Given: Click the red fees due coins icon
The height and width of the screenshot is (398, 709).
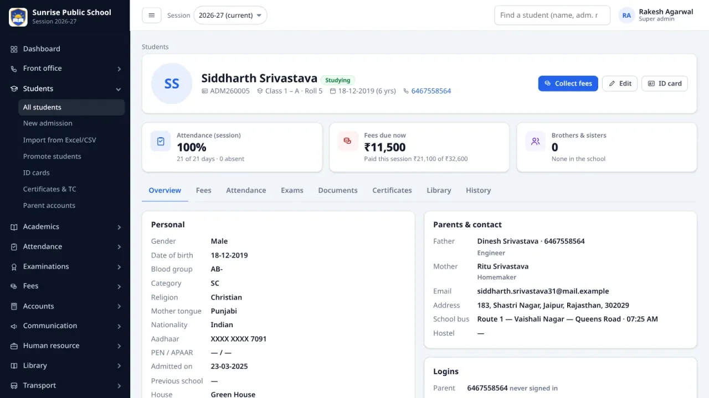Looking at the screenshot, I should [x=347, y=141].
